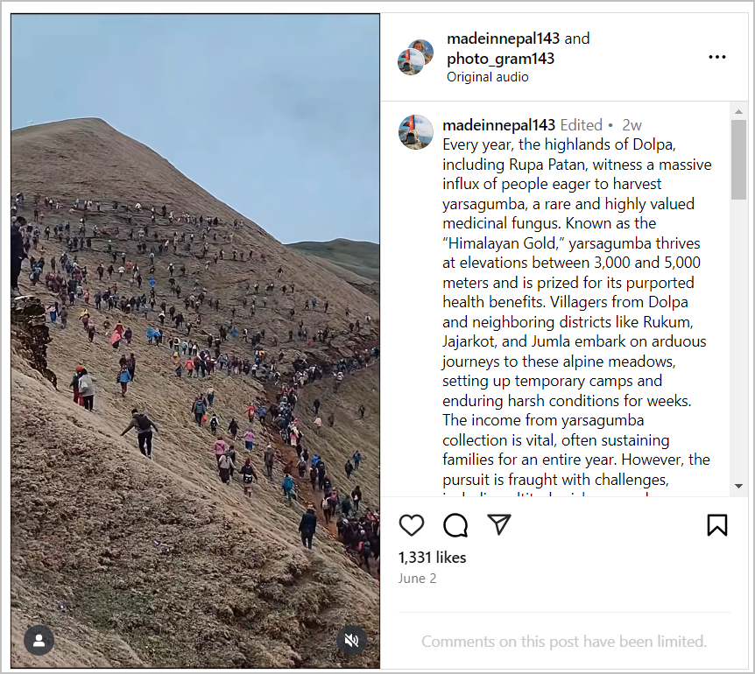The image size is (755, 674).
Task: Click the caption scrollbar down arrow
Action: (738, 487)
